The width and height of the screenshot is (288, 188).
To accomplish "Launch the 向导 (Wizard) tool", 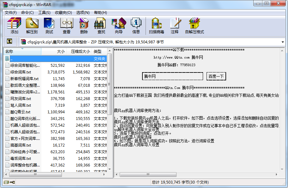I will [x=119, y=26].
